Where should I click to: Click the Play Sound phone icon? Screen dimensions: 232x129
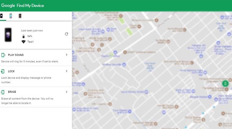pos(3,55)
